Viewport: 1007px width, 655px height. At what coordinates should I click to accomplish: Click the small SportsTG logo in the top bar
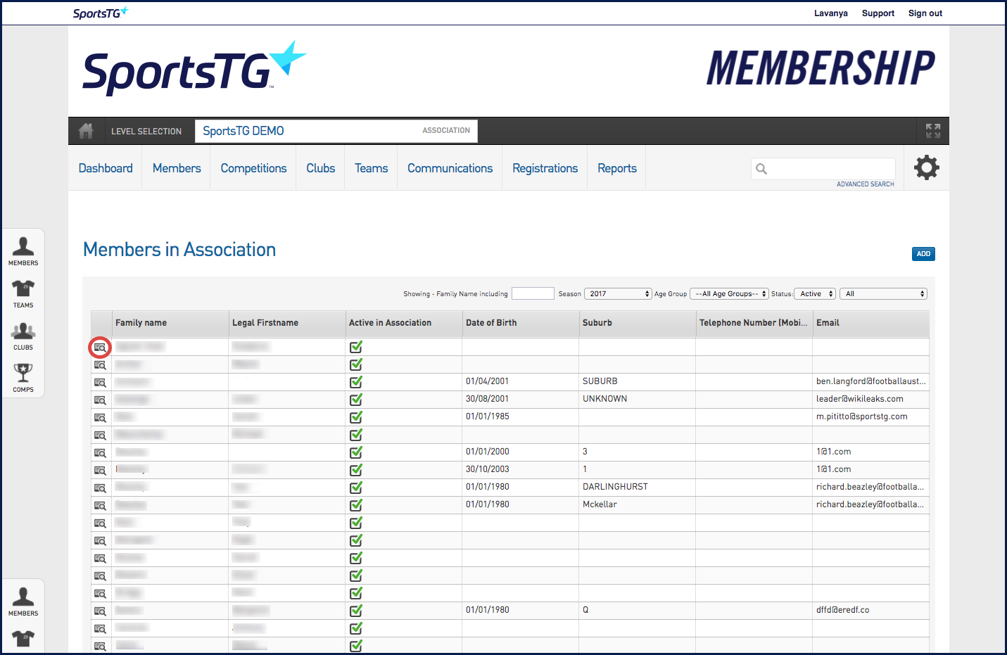click(x=101, y=13)
